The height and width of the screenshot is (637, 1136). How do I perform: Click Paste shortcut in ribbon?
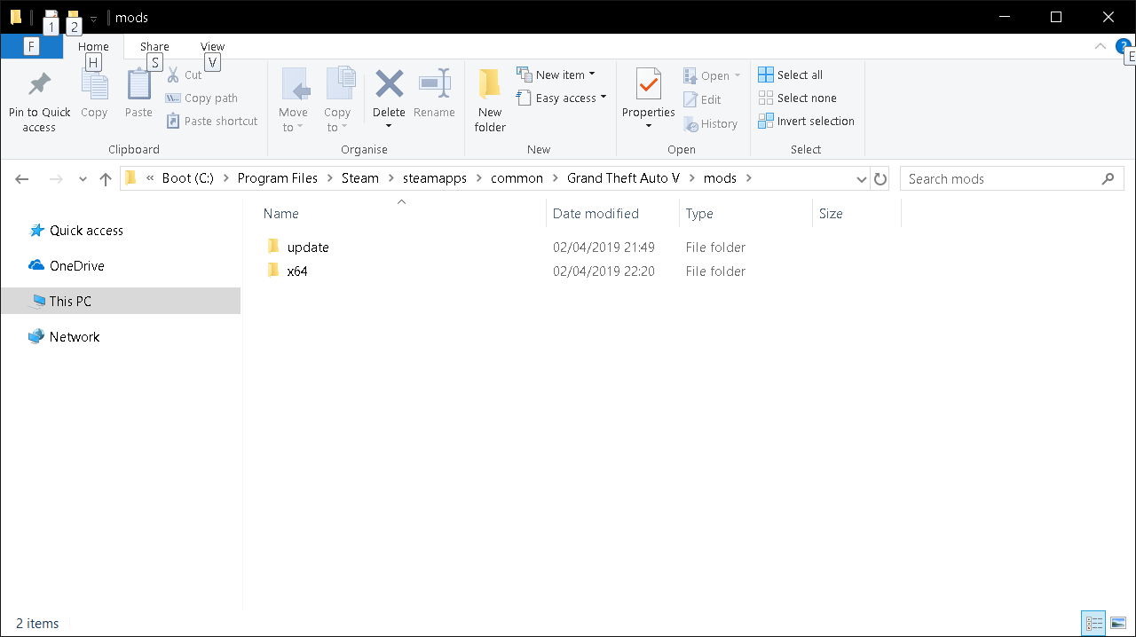pos(211,122)
